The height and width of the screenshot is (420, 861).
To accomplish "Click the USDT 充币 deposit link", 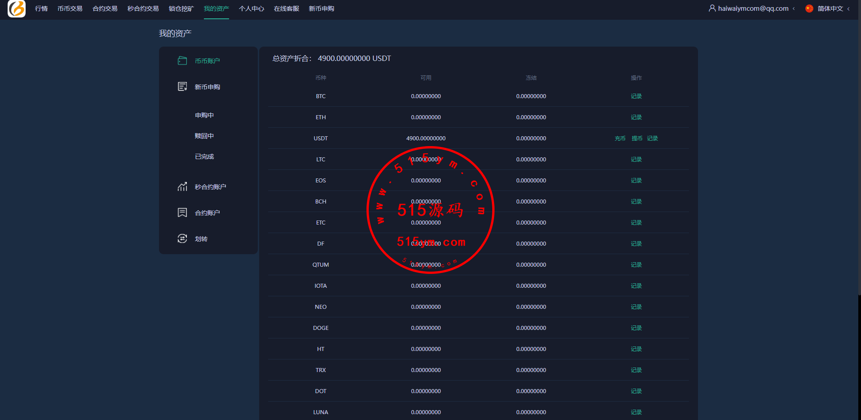I will (x=620, y=139).
